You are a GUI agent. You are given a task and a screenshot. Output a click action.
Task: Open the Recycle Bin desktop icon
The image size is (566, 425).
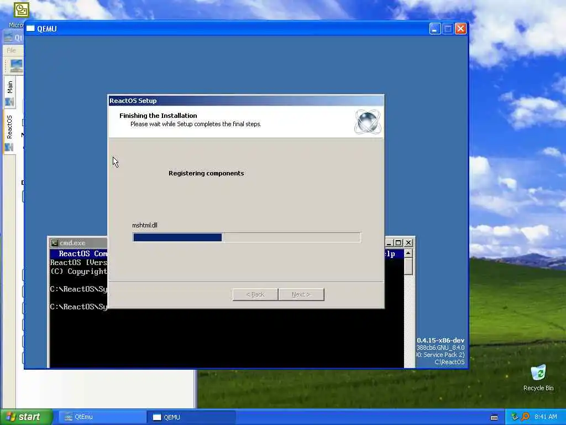coord(538,377)
